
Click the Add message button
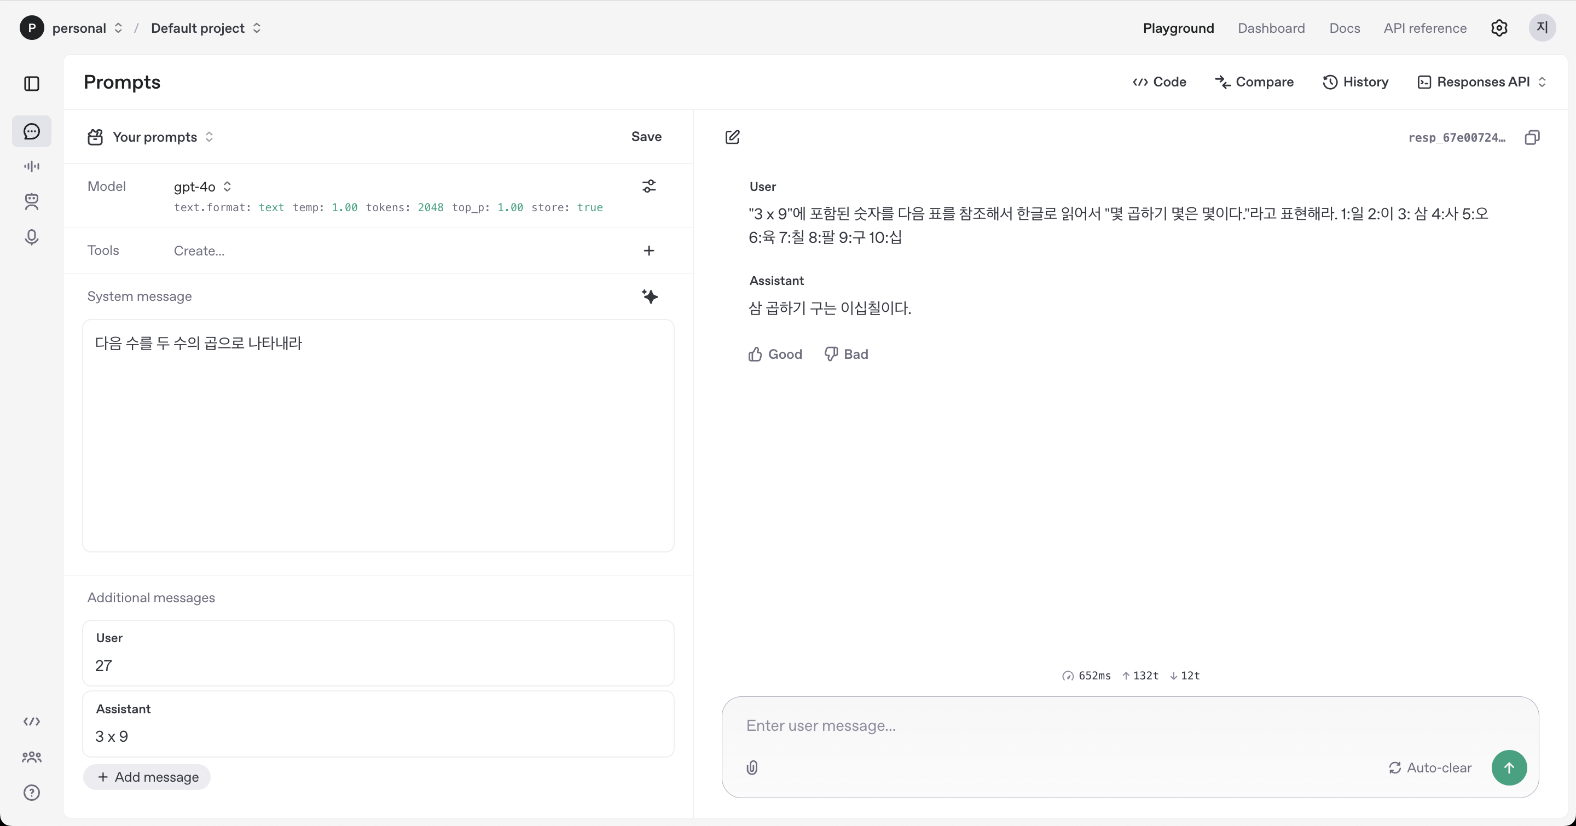pyautogui.click(x=147, y=777)
